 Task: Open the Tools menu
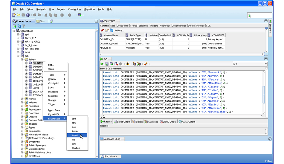pyautogui.click(x=101, y=9)
